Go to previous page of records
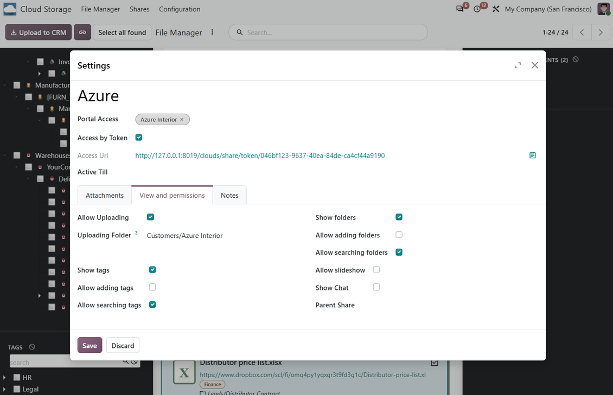This screenshot has width=613, height=395. tap(582, 33)
